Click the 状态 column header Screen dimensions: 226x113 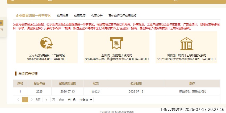pyautogui.click(x=96, y=83)
